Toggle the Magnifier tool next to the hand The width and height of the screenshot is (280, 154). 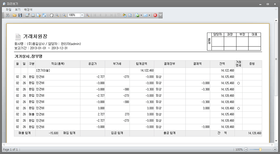pyautogui.click(x=57, y=15)
